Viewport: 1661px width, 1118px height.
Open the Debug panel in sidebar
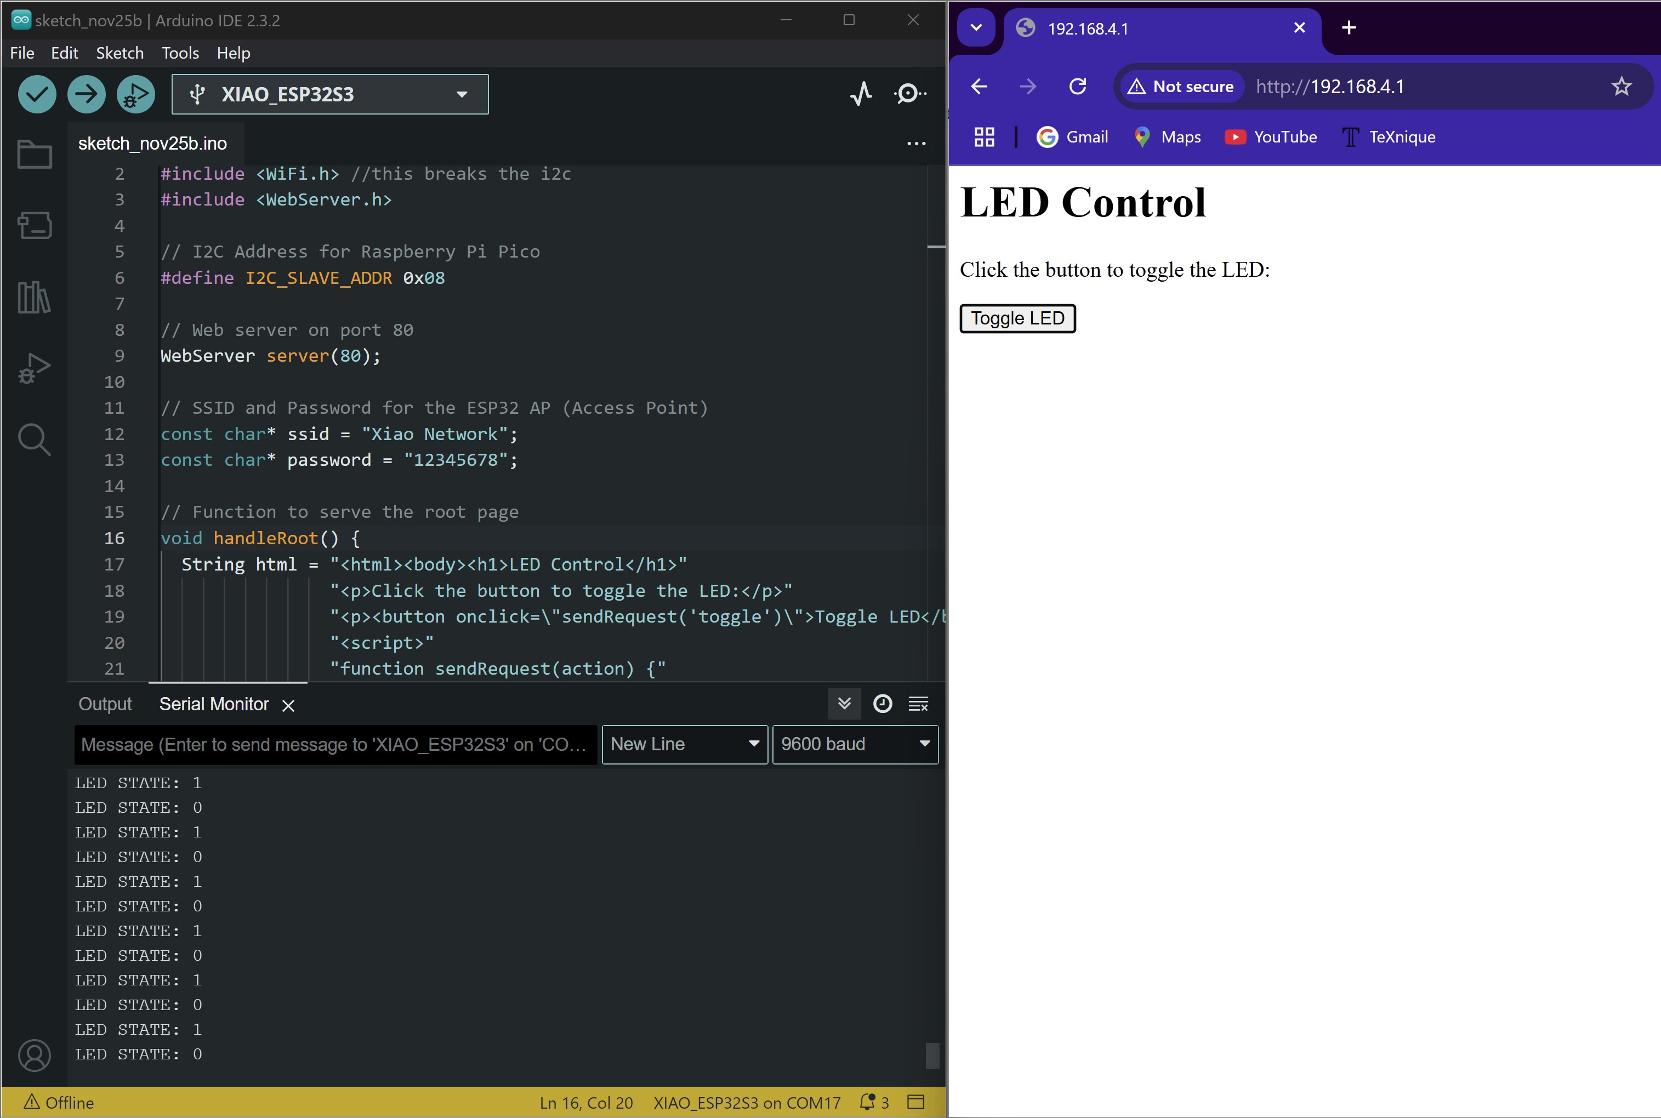[34, 368]
